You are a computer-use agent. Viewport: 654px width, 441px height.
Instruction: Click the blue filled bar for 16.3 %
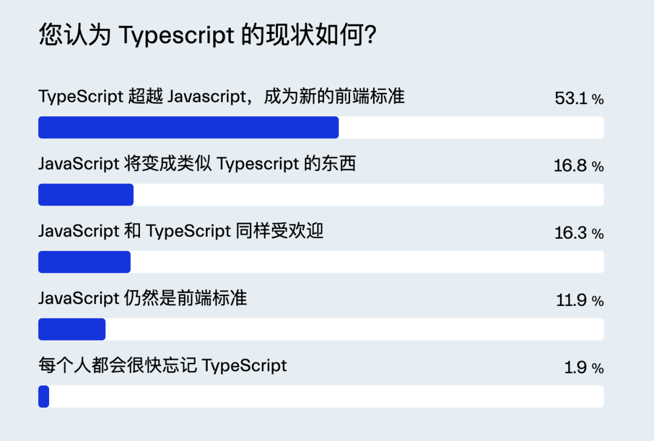pyautogui.click(x=84, y=262)
